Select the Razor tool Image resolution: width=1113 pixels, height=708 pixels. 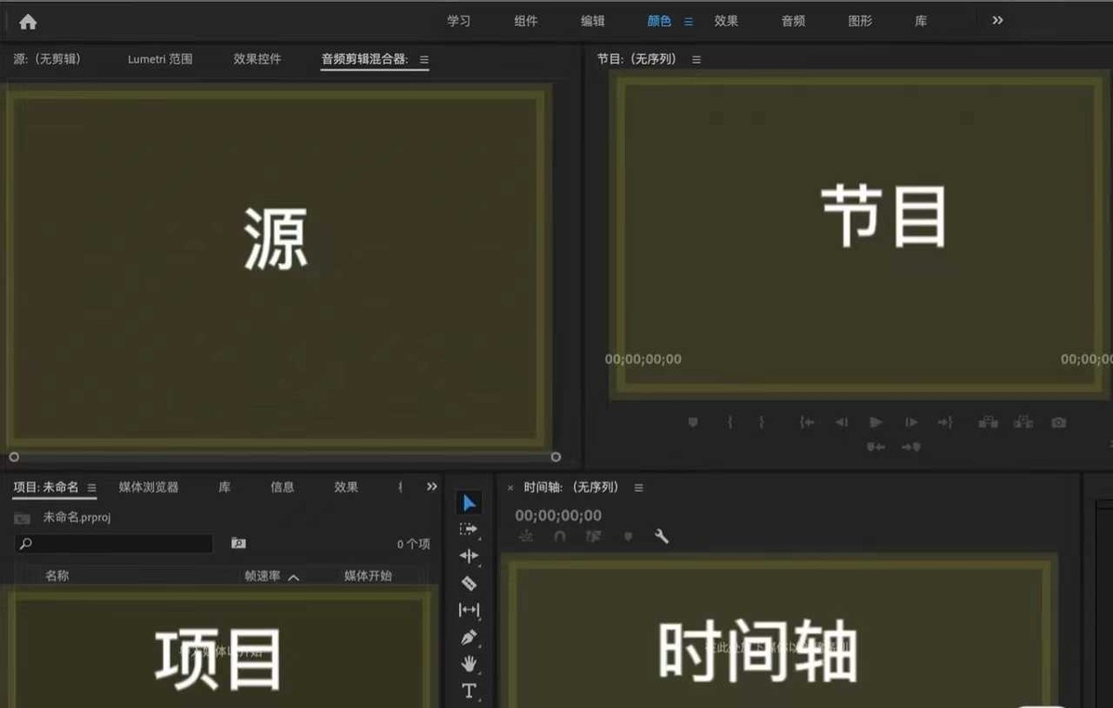tap(468, 583)
